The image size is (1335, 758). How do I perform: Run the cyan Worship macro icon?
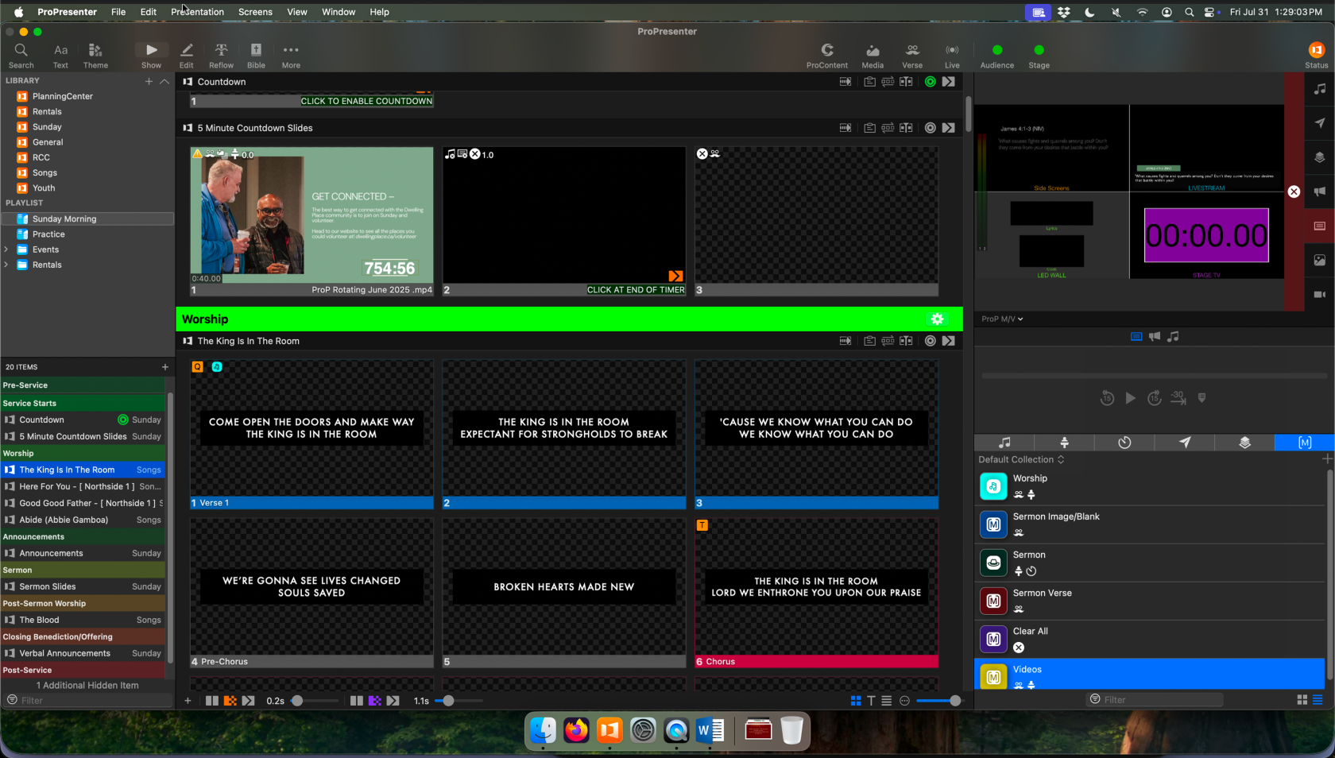pos(993,486)
